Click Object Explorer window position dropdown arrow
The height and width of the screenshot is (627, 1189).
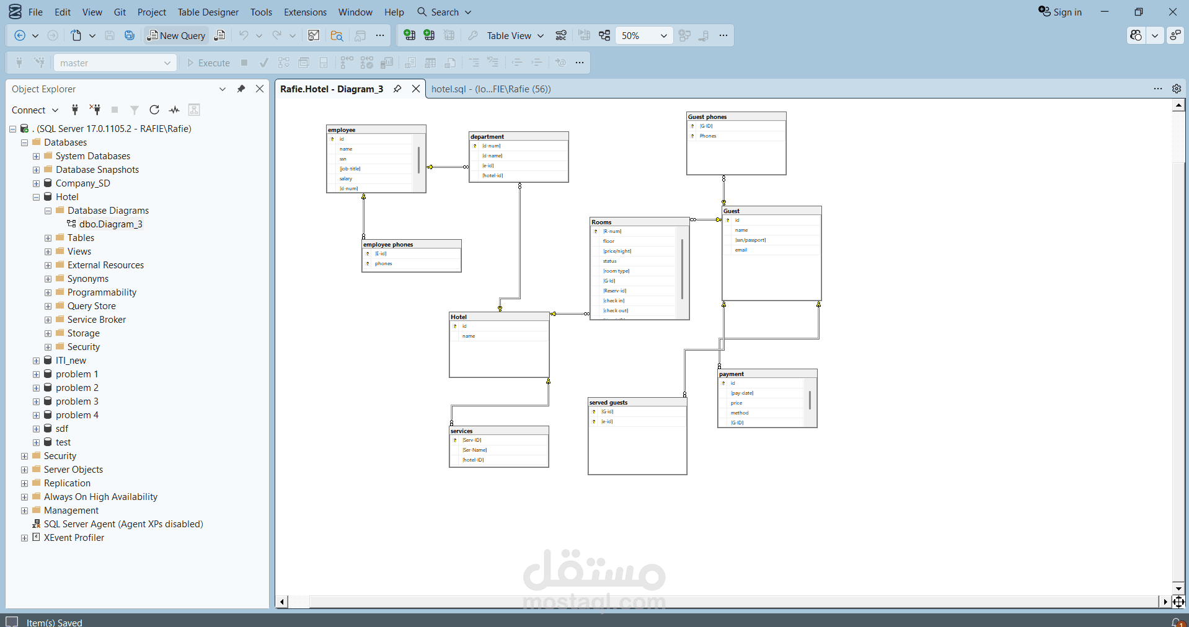(223, 89)
